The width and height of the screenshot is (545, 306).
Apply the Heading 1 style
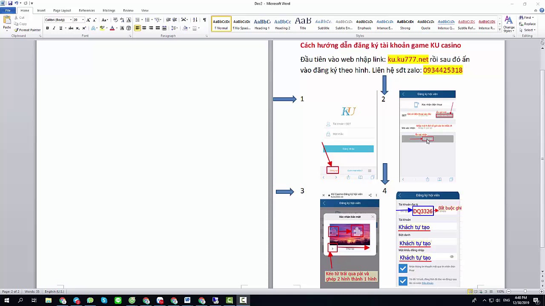pos(262,24)
